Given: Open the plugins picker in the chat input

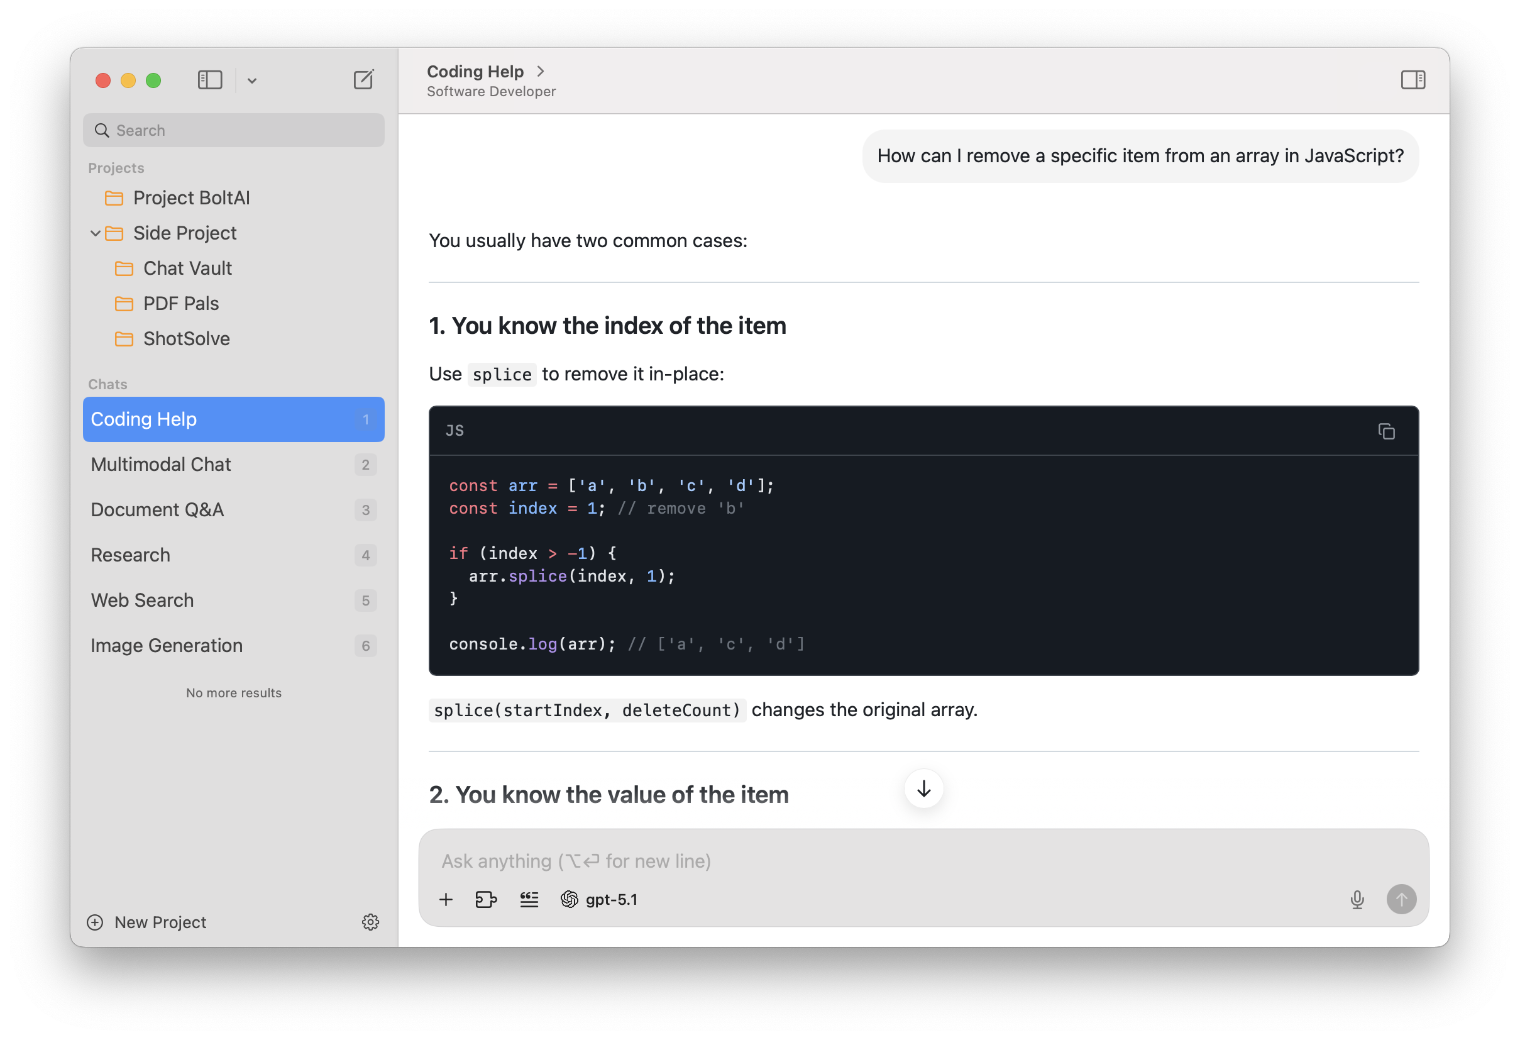Looking at the screenshot, I should [x=486, y=899].
